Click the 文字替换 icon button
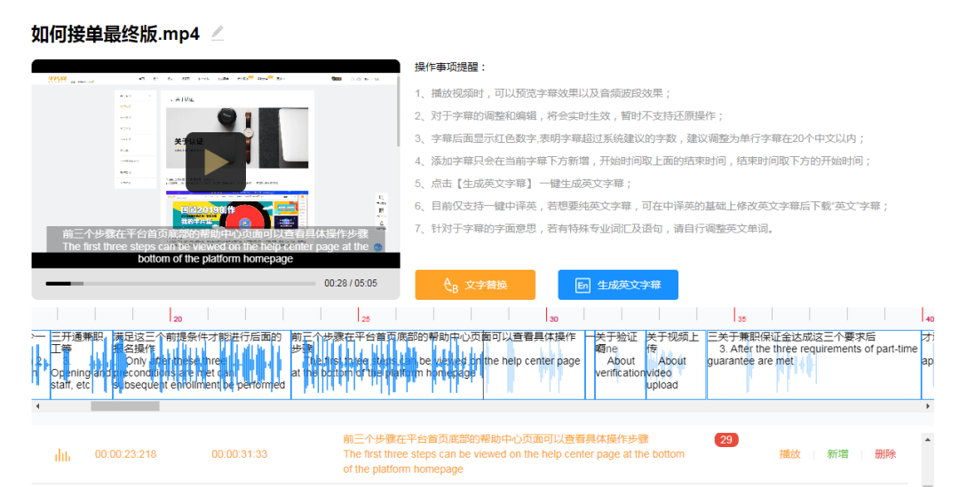The width and height of the screenshot is (959, 487). pos(450,285)
